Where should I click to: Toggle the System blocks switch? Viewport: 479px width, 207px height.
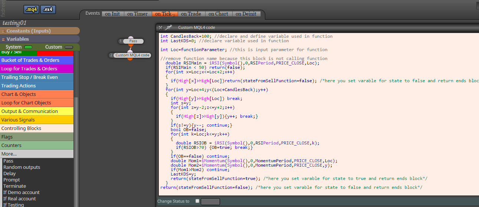(28, 47)
